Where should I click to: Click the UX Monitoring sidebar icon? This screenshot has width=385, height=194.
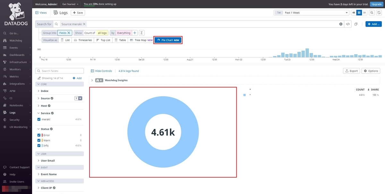click(x=5, y=127)
